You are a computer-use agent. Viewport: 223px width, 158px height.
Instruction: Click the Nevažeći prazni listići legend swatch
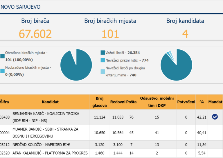click(x=103, y=60)
